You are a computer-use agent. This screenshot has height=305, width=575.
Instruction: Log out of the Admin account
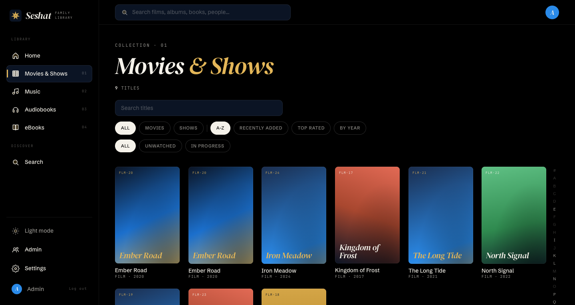coord(78,289)
